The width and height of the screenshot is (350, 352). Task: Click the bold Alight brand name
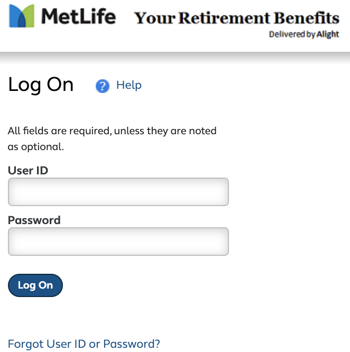point(328,34)
